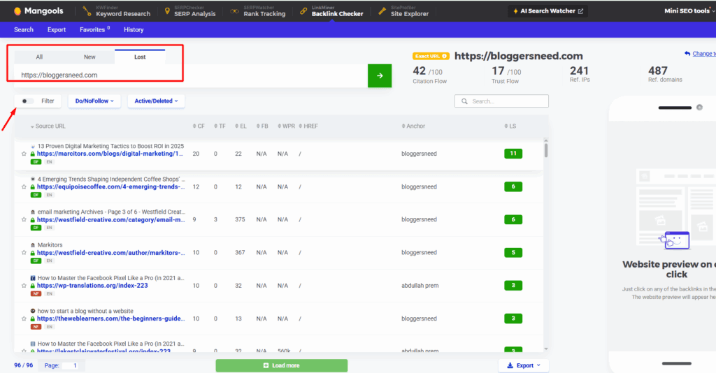Switch to the New backlinks tab

pos(89,57)
